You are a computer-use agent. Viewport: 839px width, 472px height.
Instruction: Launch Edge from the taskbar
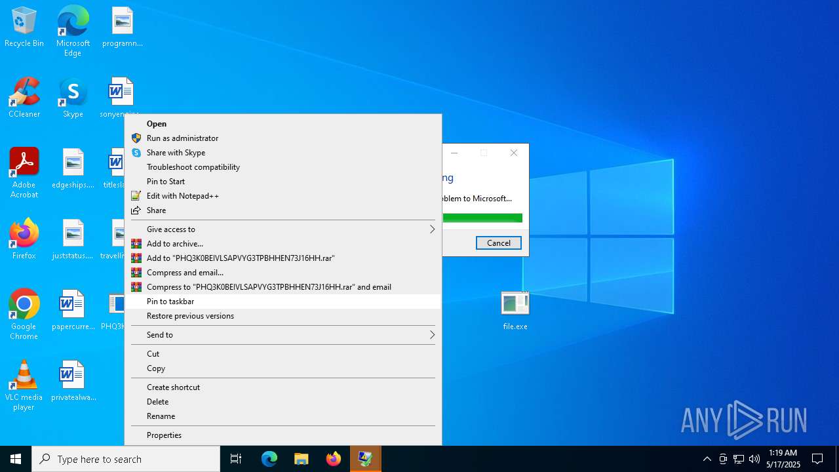click(x=269, y=459)
